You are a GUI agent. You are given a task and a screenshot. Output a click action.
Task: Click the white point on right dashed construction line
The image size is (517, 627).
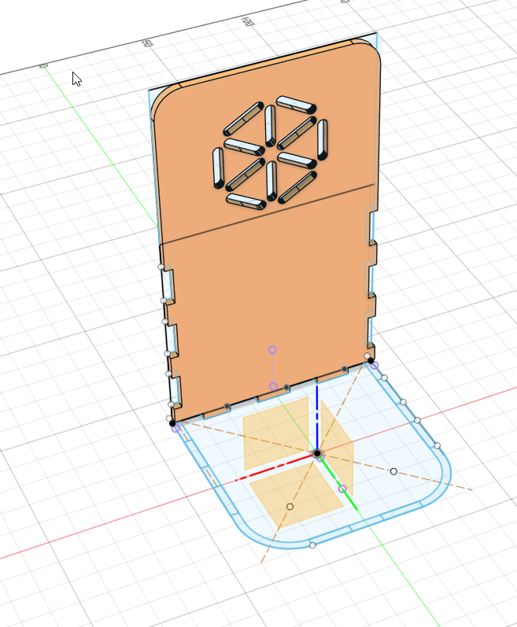click(x=393, y=471)
